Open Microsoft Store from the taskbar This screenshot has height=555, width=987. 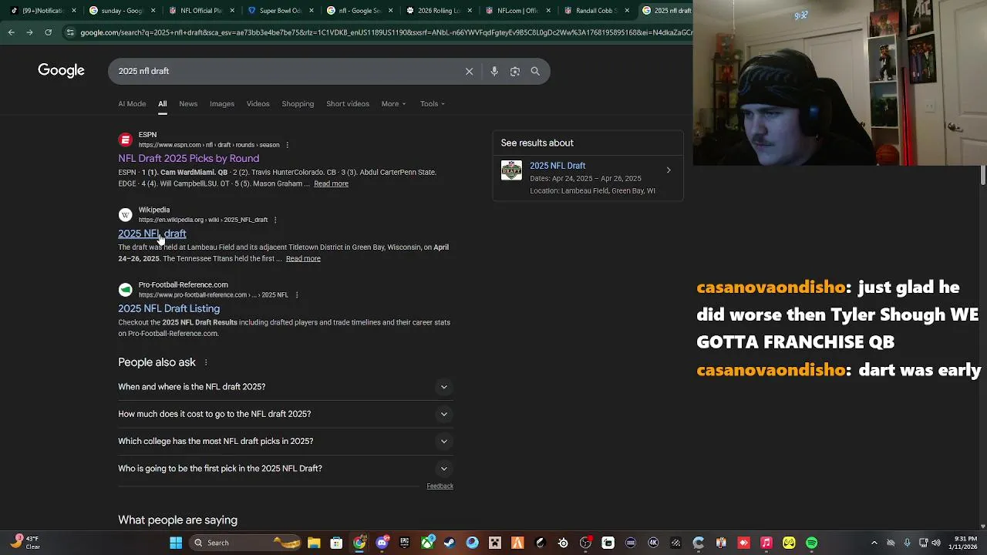click(336, 543)
